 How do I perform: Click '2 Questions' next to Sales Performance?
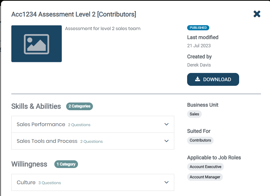coord(79,125)
